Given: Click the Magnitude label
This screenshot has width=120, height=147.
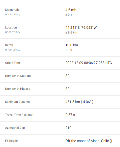Looking at the screenshot, I should (x=12, y=10).
